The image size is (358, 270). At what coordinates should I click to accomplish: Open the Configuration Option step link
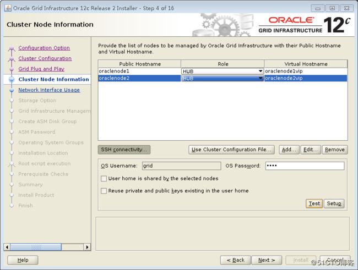(x=44, y=48)
